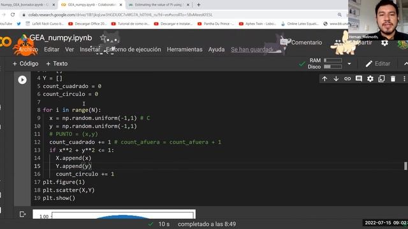Open notebook settings gear in header

[x=384, y=43]
